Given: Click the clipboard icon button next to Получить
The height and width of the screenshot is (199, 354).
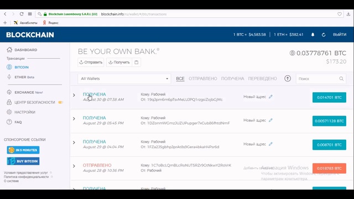Looking at the screenshot, I should click(137, 62).
